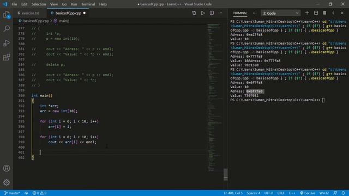349x196 pixels.
Task: Open Run and Debug view
Action: [x=7, y=43]
